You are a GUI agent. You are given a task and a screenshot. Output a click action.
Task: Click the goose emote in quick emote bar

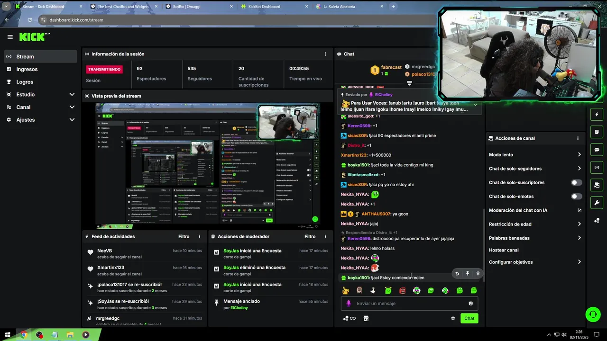(x=373, y=290)
